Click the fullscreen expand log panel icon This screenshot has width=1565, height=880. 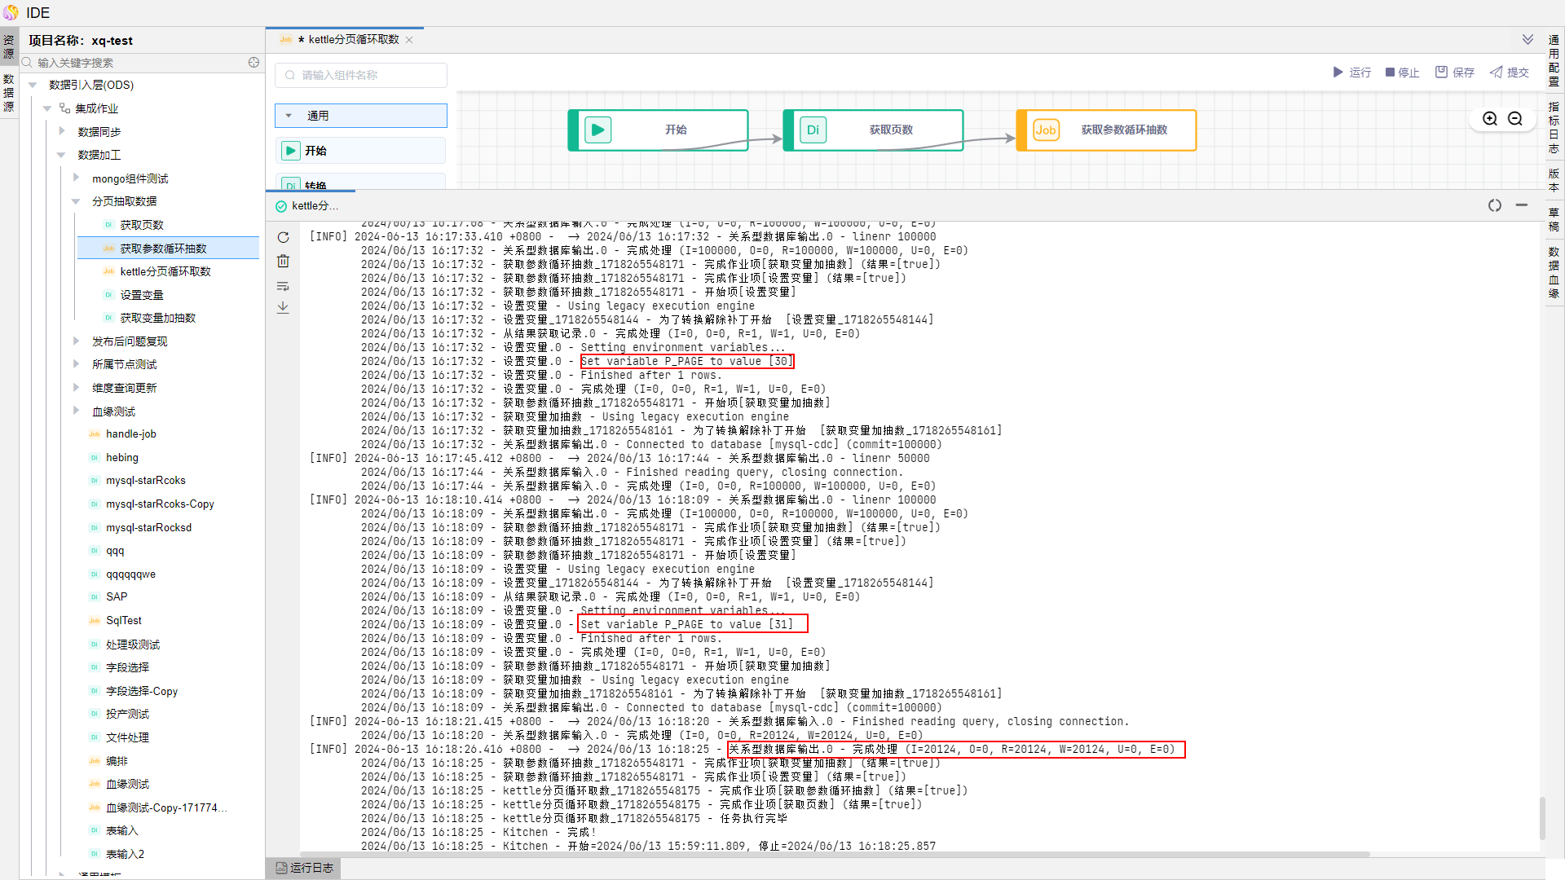pos(1494,205)
